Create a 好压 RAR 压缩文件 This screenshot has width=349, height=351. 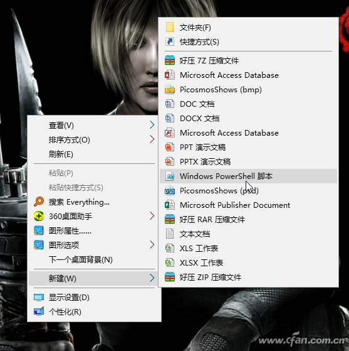pos(249,219)
